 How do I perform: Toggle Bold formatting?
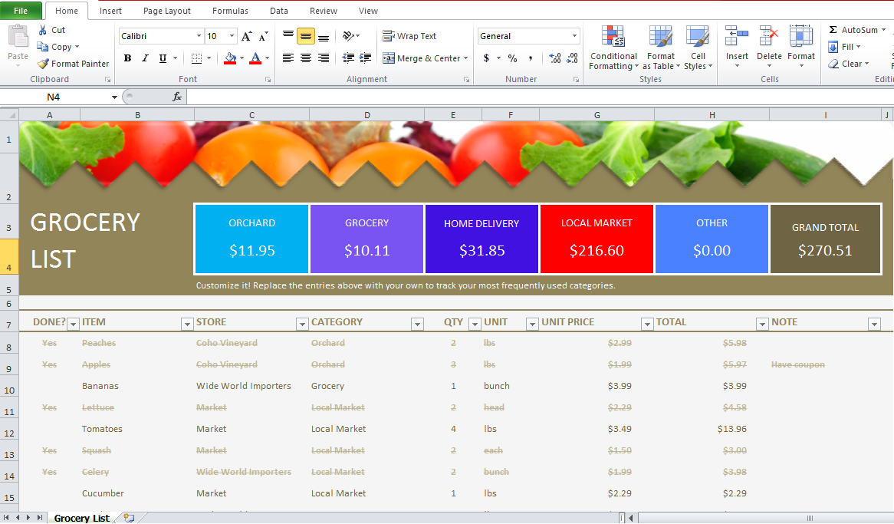[x=128, y=58]
